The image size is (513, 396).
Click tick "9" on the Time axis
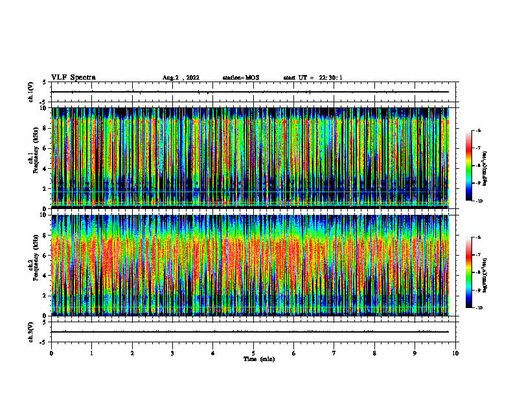[415, 353]
